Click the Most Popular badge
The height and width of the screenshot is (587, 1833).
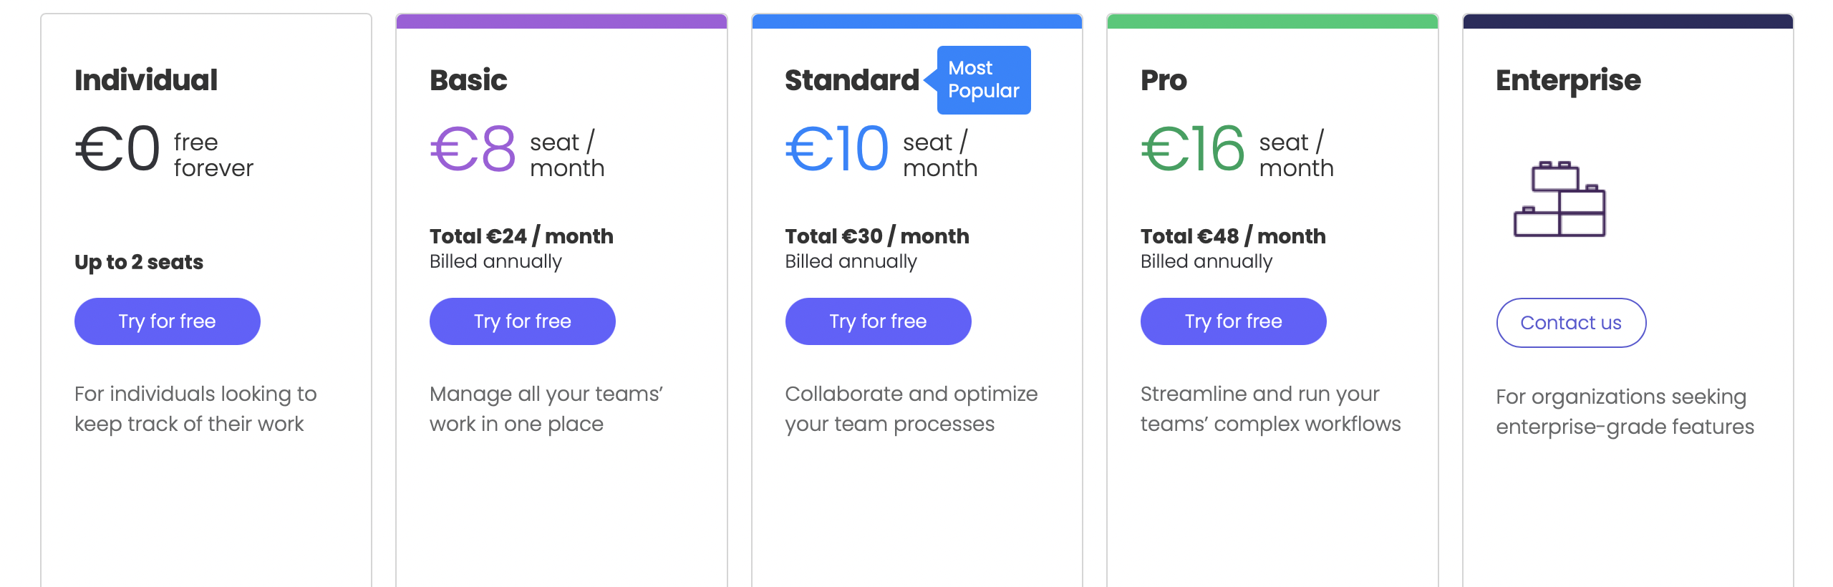point(983,79)
